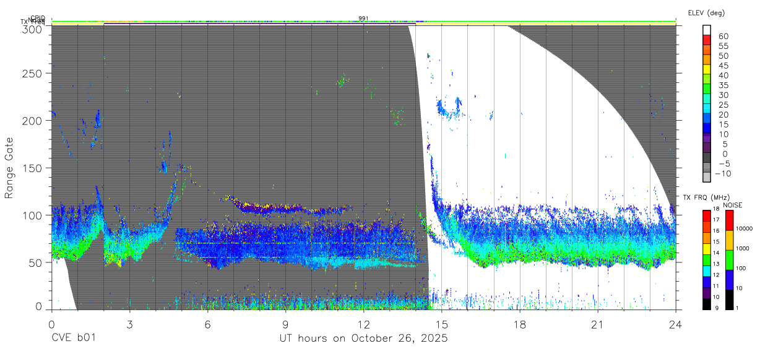Image resolution: width=760 pixels, height=351 pixels.
Task: Click the 'NOISE' legend title
Action: [x=732, y=205]
